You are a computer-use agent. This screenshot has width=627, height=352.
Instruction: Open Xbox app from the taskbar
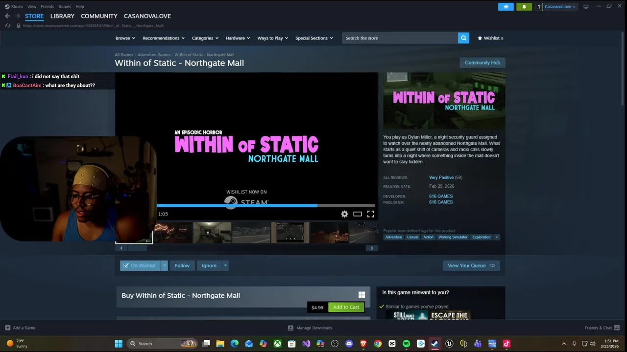click(277, 344)
